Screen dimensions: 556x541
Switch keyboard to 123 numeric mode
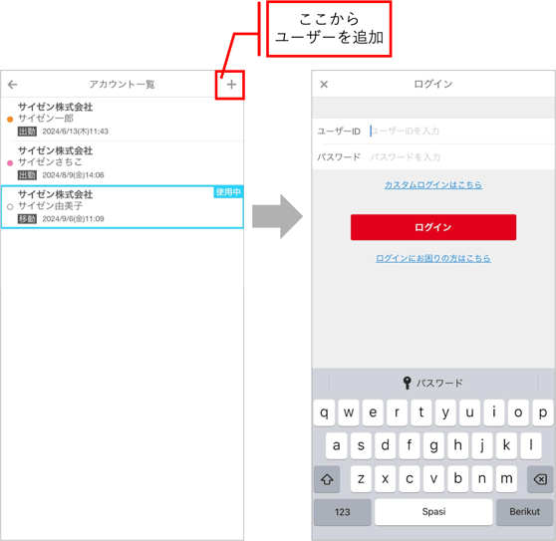(x=342, y=512)
